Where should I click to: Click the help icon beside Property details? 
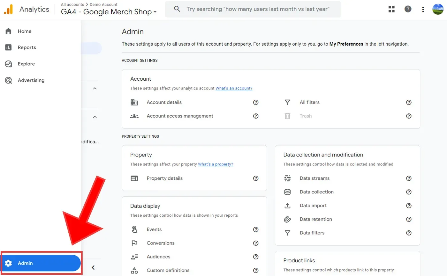[x=256, y=178]
